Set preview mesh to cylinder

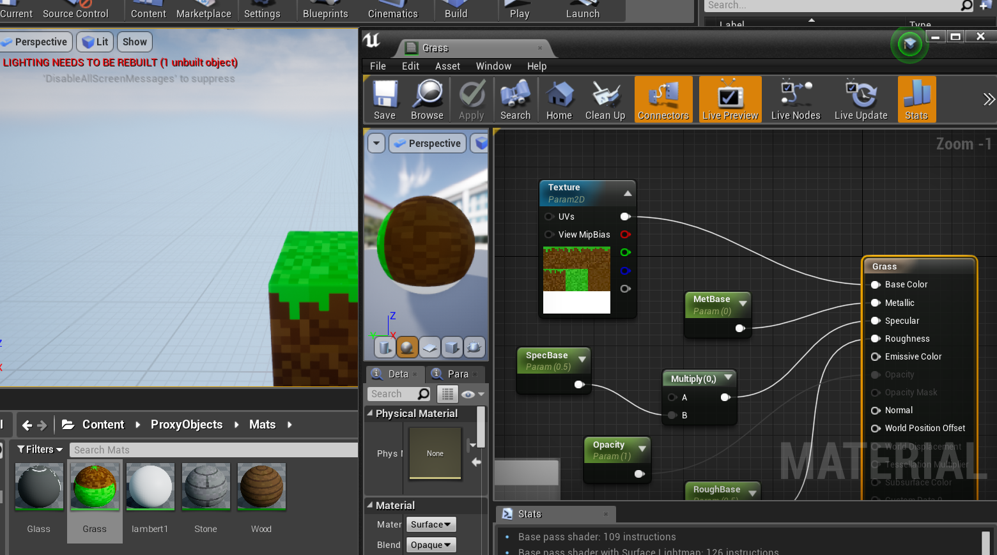point(384,347)
